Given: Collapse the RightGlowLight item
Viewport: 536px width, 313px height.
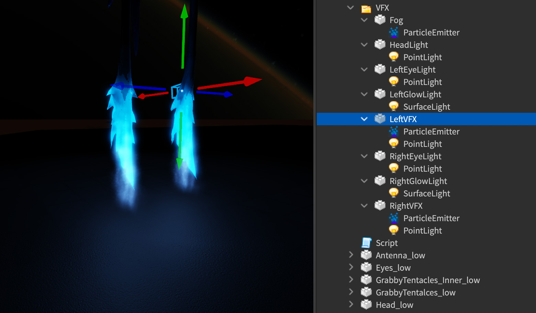Looking at the screenshot, I should (x=364, y=181).
